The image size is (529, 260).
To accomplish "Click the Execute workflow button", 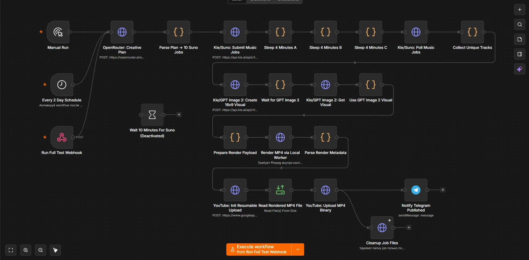I will click(x=259, y=249).
